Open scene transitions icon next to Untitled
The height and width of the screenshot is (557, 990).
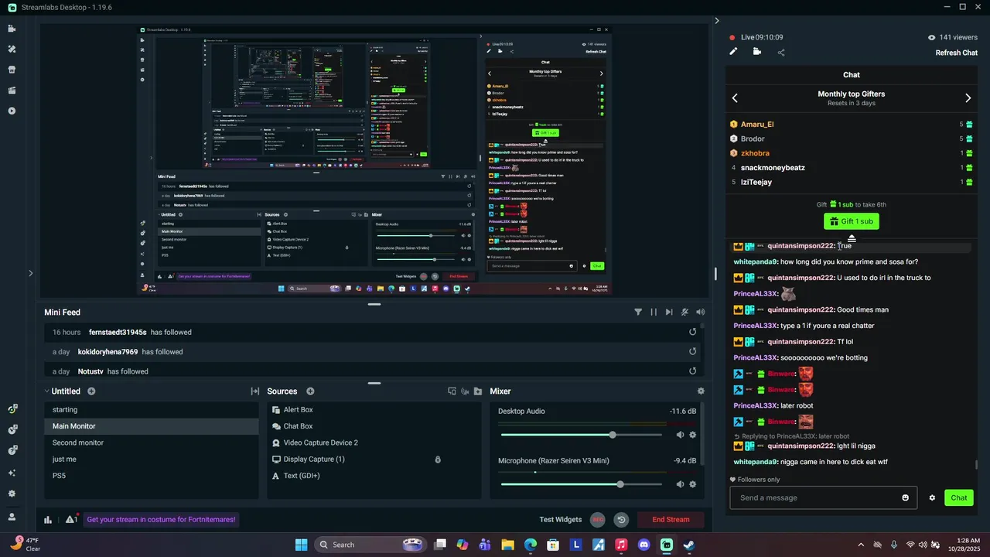[x=254, y=391]
